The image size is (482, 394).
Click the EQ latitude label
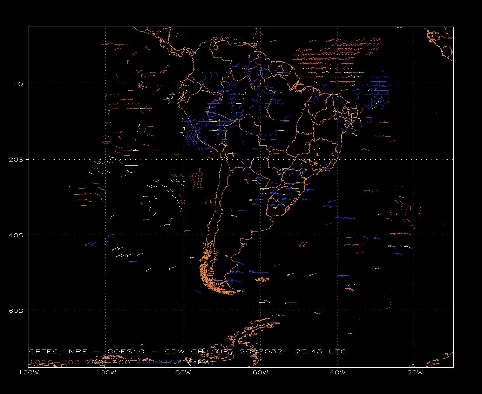click(18, 84)
